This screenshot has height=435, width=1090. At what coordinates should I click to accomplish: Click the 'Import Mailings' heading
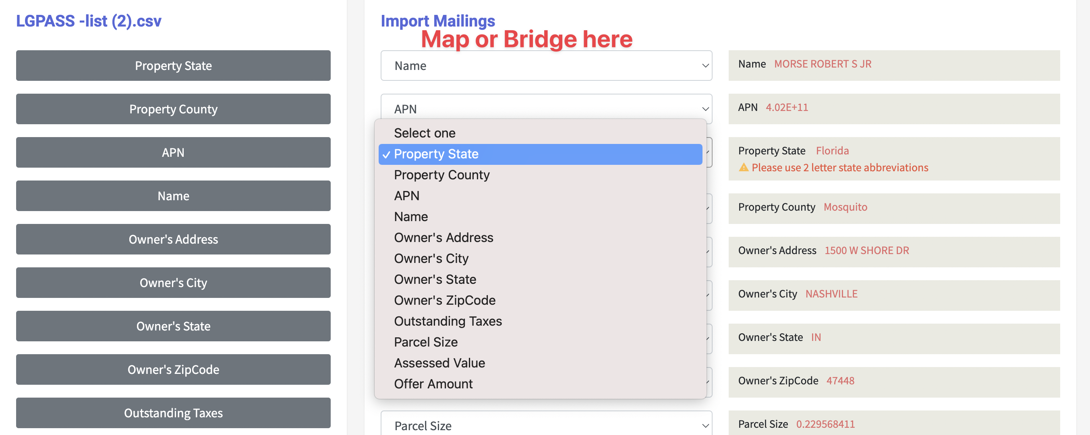(x=437, y=21)
